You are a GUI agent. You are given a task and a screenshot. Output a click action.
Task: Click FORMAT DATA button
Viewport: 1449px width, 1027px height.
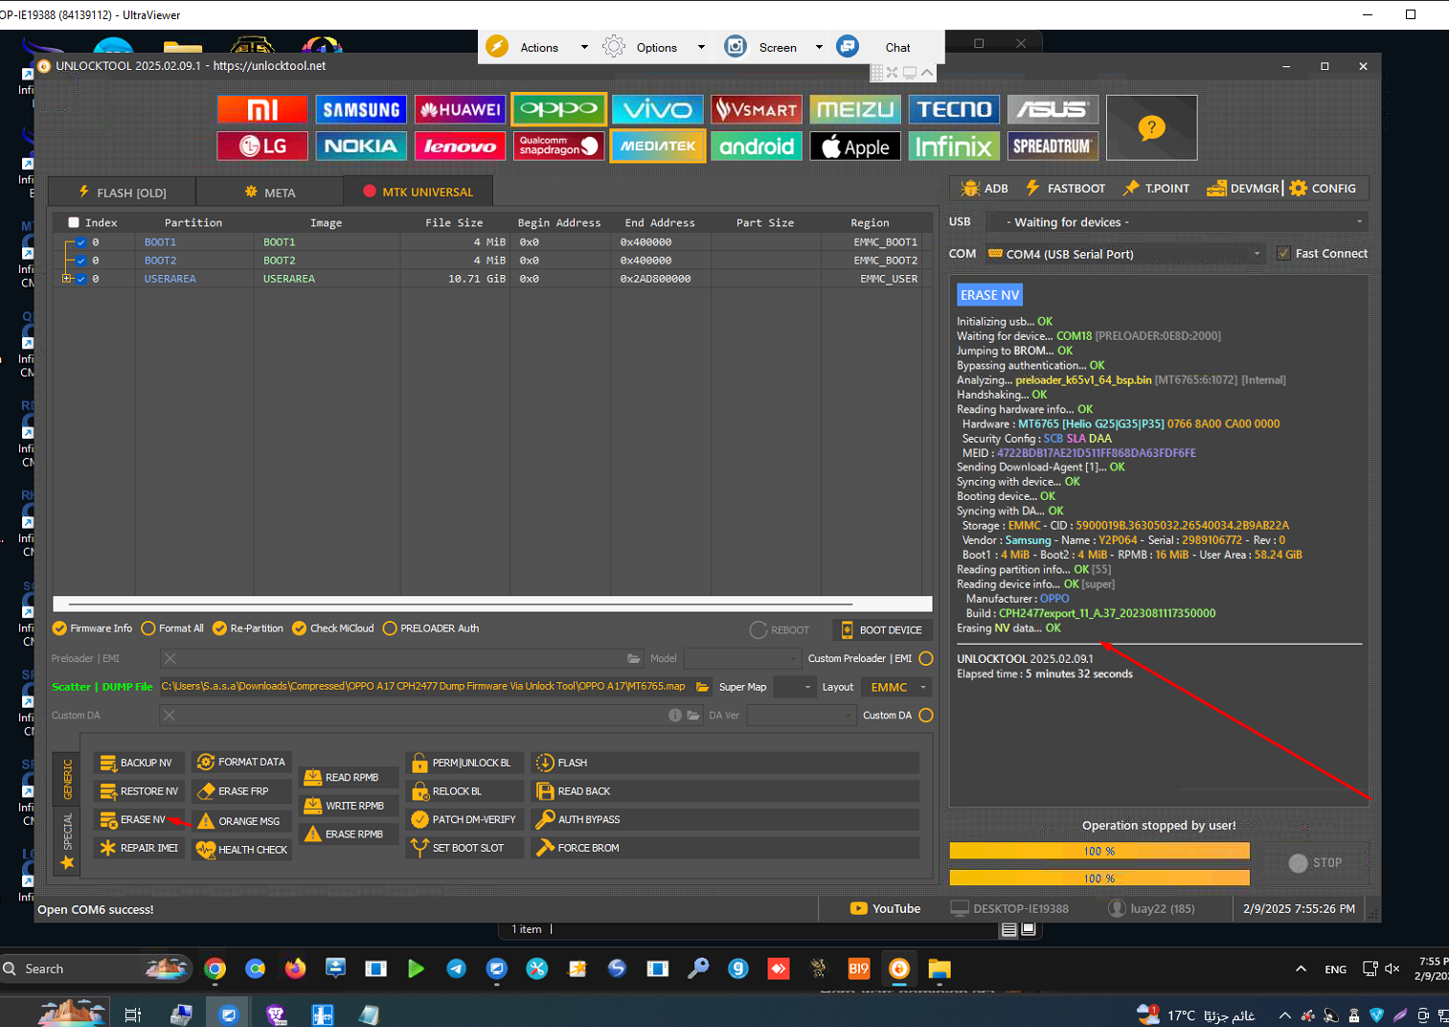[242, 763]
